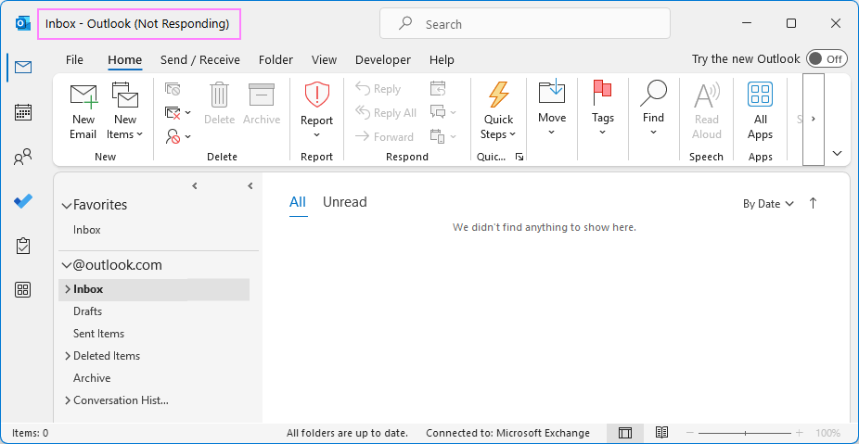This screenshot has height=444, width=859.
Task: Click the Delete trash can icon
Action: coord(219,104)
